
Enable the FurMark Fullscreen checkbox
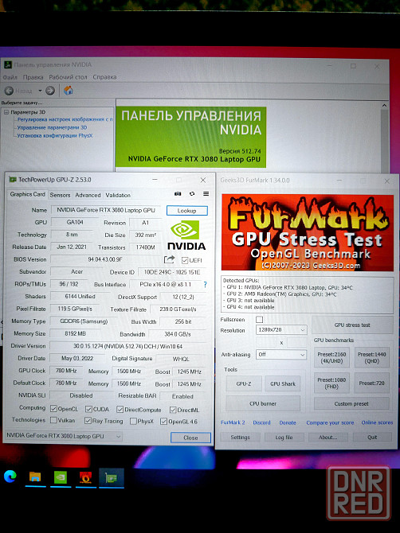click(x=260, y=319)
